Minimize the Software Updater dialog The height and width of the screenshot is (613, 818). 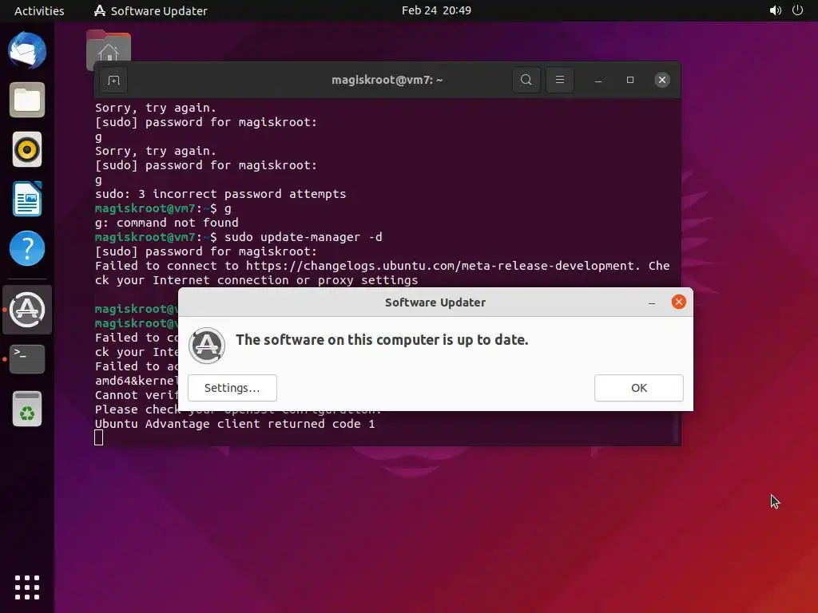pos(652,303)
